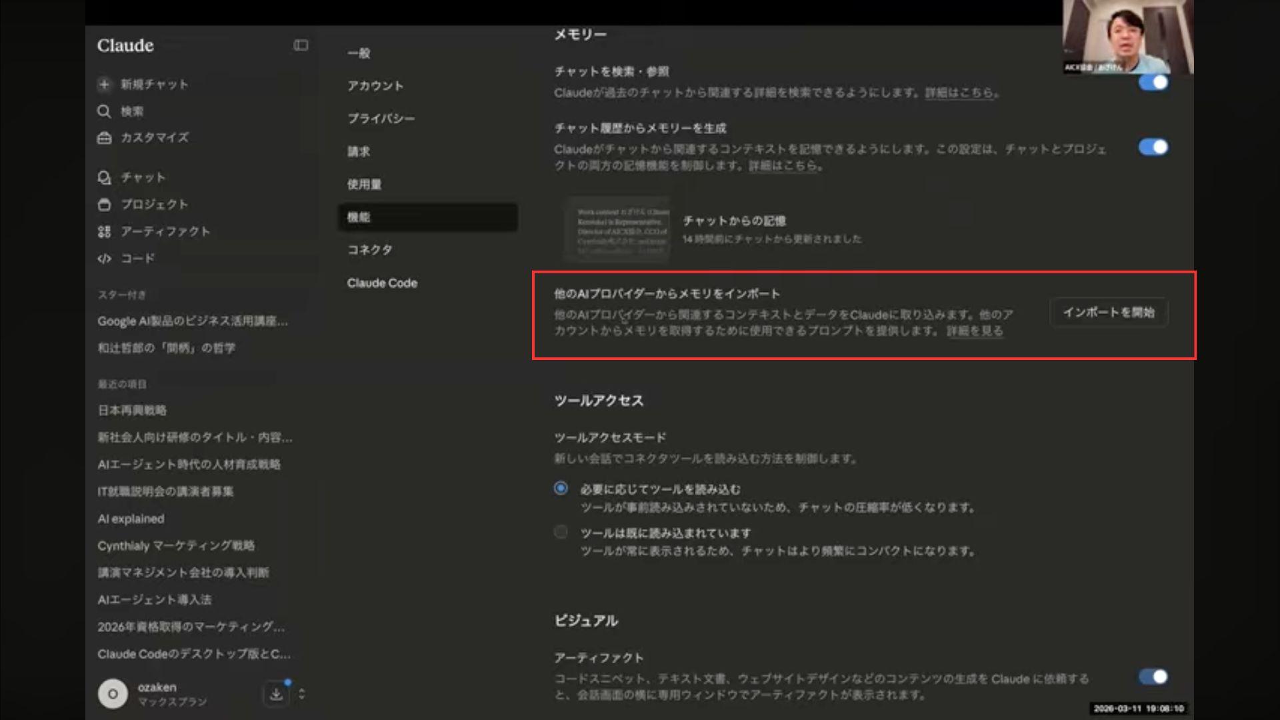1280x720 pixels.
Task: Select already-loaded tools radio option
Action: click(561, 532)
